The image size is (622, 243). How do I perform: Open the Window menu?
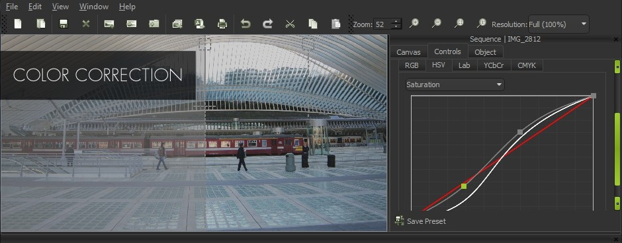[93, 7]
